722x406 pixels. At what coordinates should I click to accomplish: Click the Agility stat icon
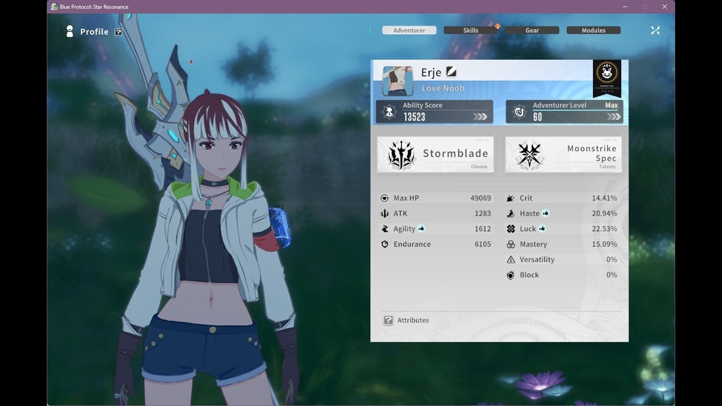385,229
